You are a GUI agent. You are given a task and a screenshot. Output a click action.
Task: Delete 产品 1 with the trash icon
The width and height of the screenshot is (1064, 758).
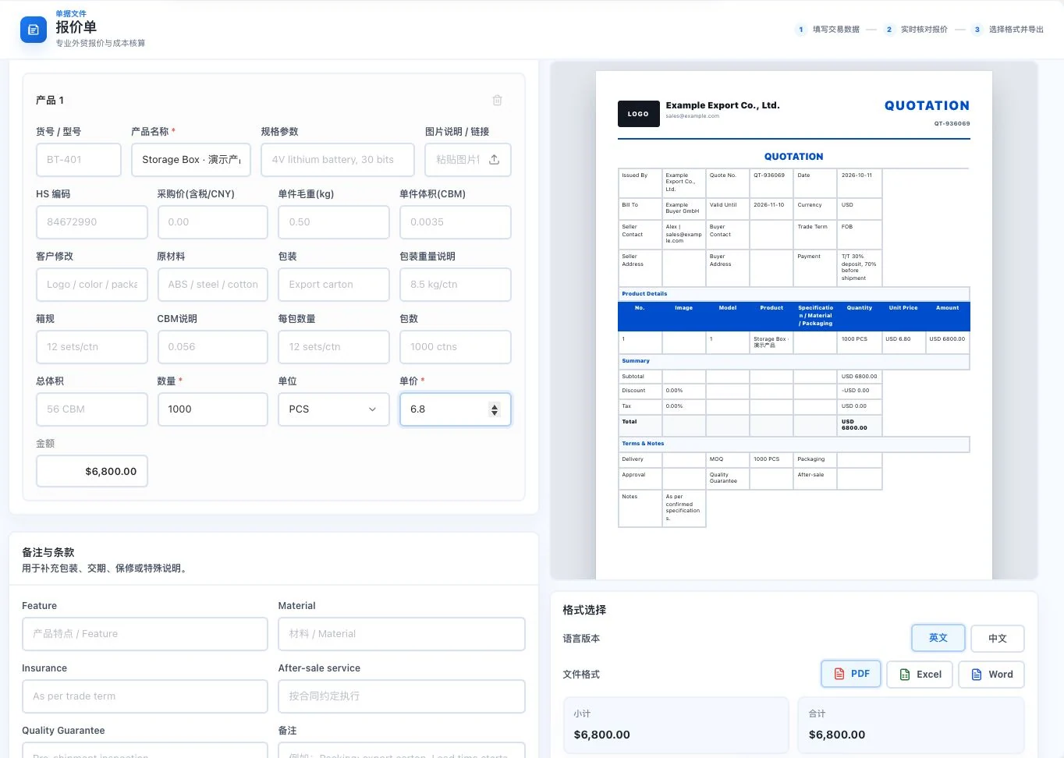pyautogui.click(x=497, y=100)
